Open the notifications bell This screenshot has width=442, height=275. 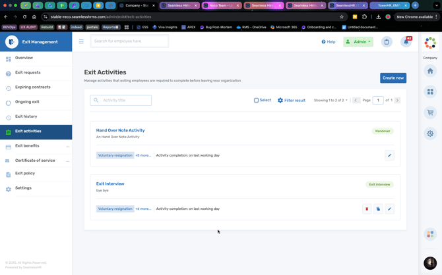[x=406, y=41]
